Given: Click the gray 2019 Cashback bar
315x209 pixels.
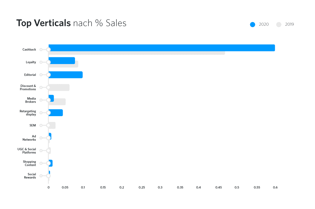Looking at the screenshot, I should (137, 53).
